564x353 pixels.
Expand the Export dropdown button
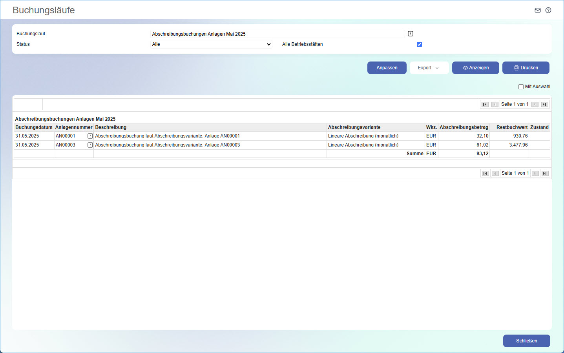tap(429, 68)
